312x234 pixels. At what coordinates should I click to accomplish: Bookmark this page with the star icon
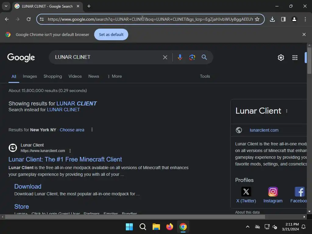(257, 19)
